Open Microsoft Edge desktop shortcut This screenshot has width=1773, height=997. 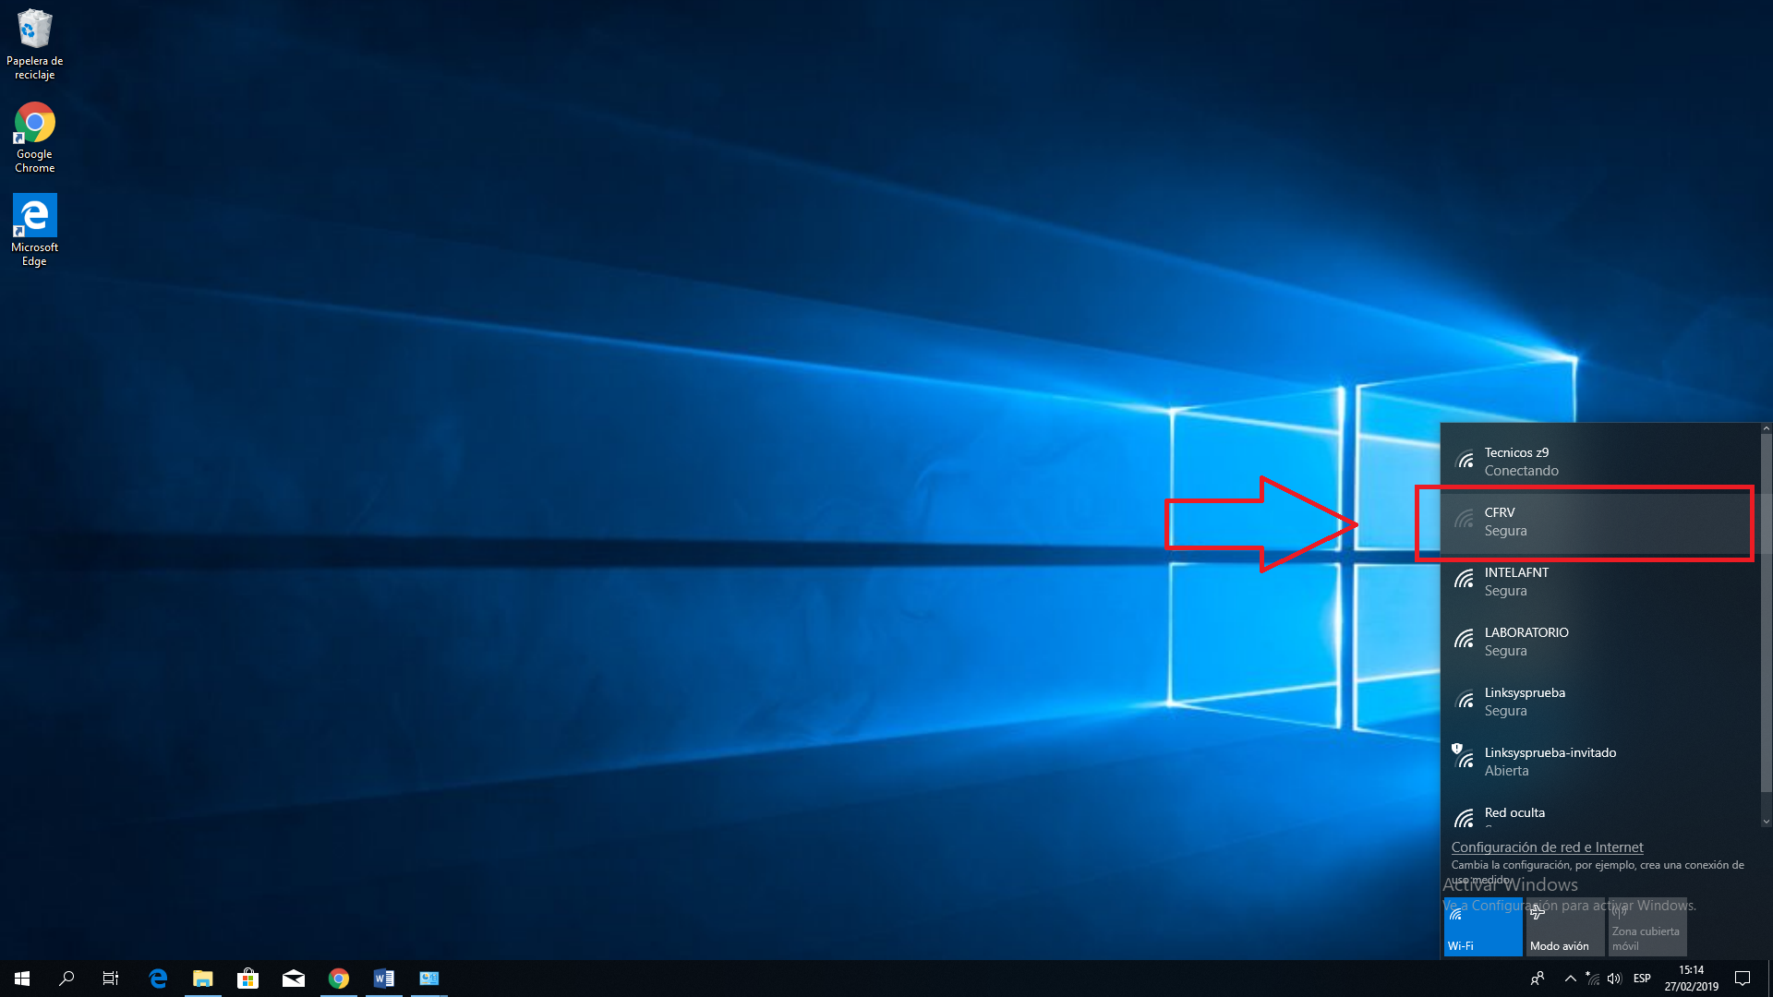pos(34,216)
